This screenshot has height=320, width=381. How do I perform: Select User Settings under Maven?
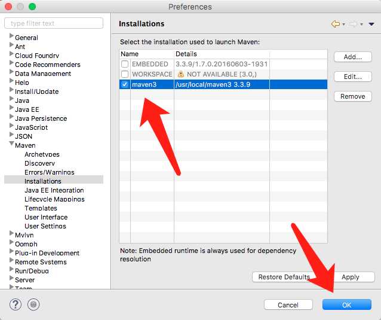45,226
